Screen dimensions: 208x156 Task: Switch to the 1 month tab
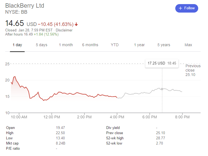click(66, 45)
